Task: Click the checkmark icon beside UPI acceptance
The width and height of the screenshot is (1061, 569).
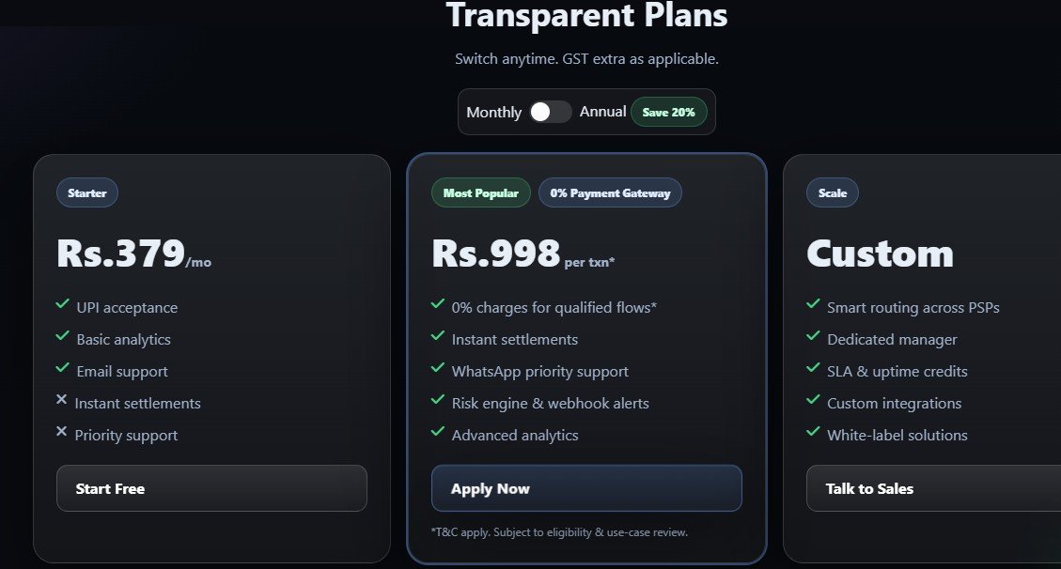Action: tap(62, 304)
